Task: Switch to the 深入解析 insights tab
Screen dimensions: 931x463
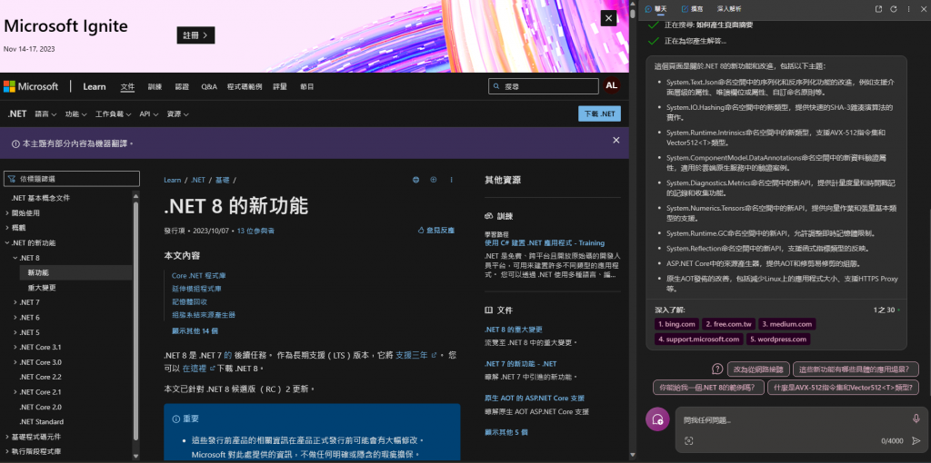Action: point(729,9)
